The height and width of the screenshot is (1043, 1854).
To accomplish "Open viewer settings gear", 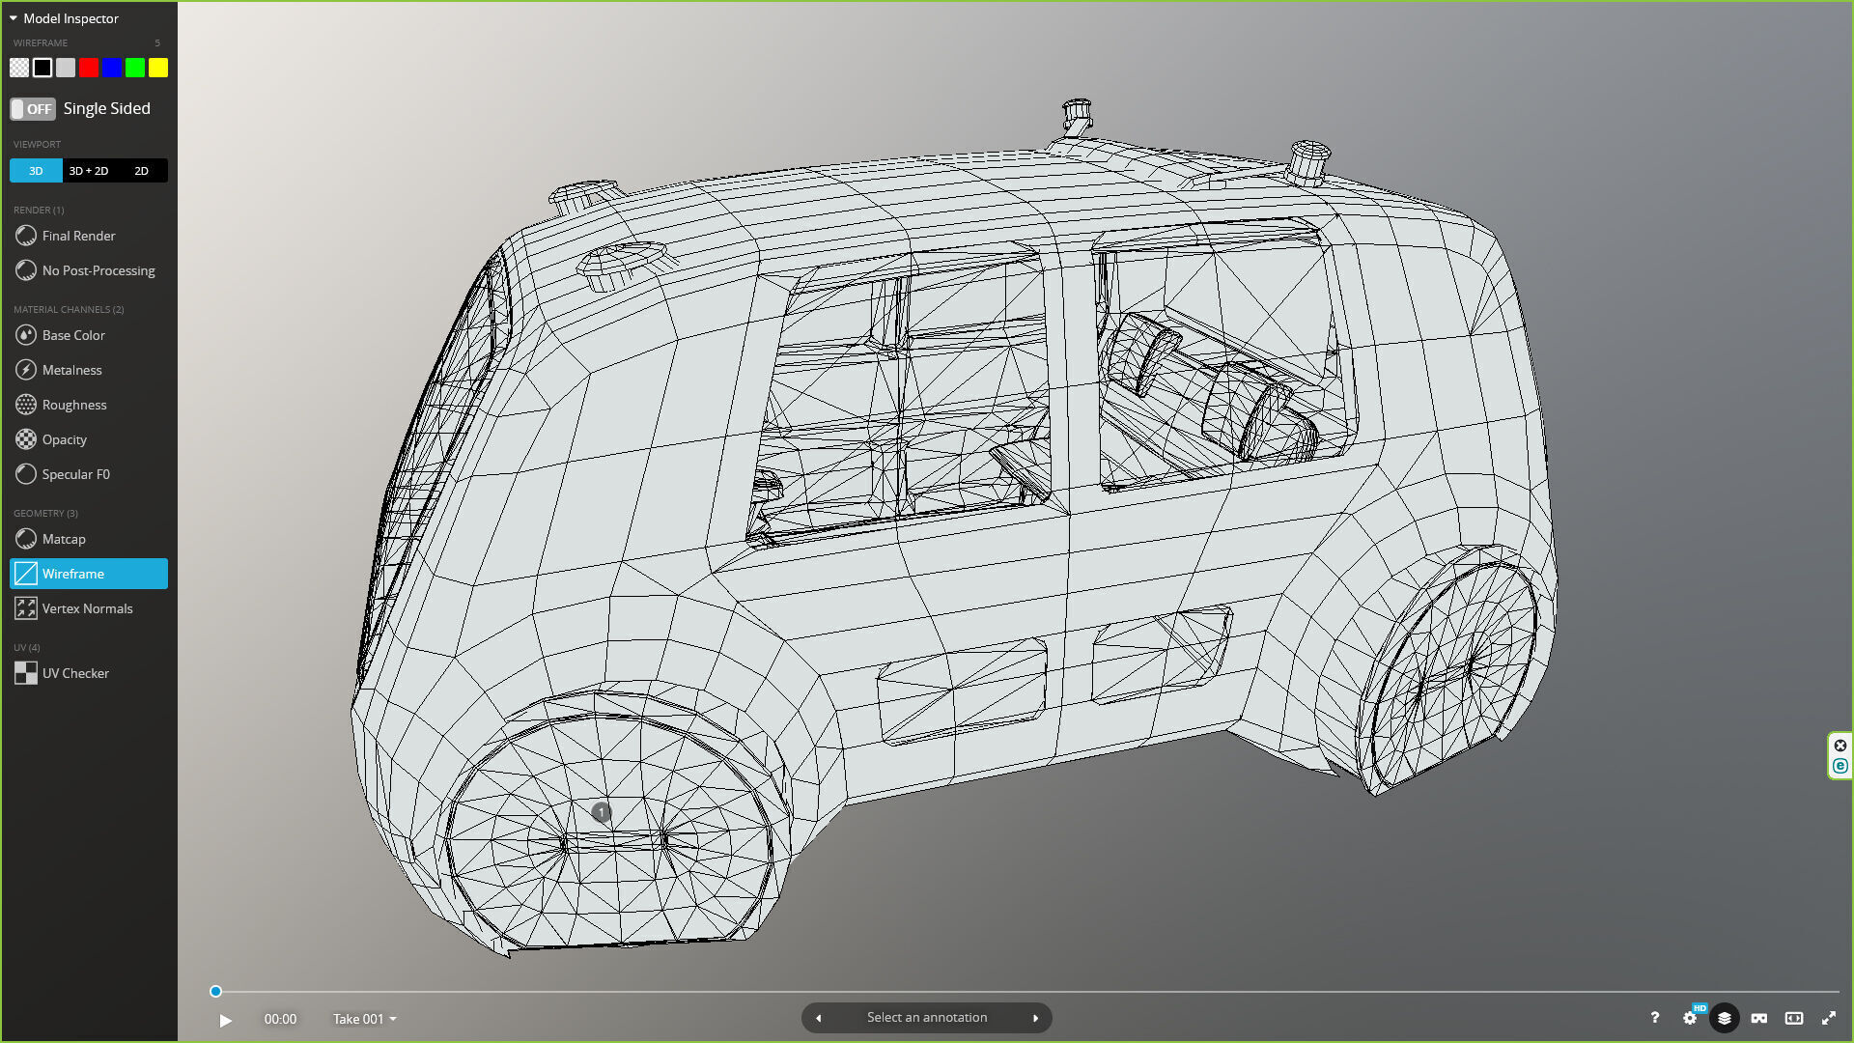I will click(x=1690, y=1018).
